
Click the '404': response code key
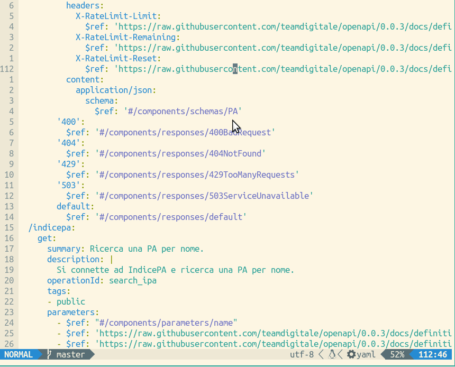click(70, 143)
